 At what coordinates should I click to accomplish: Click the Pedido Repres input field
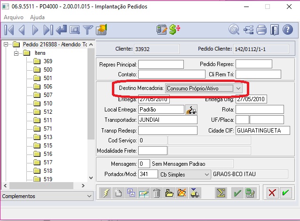point(254,64)
